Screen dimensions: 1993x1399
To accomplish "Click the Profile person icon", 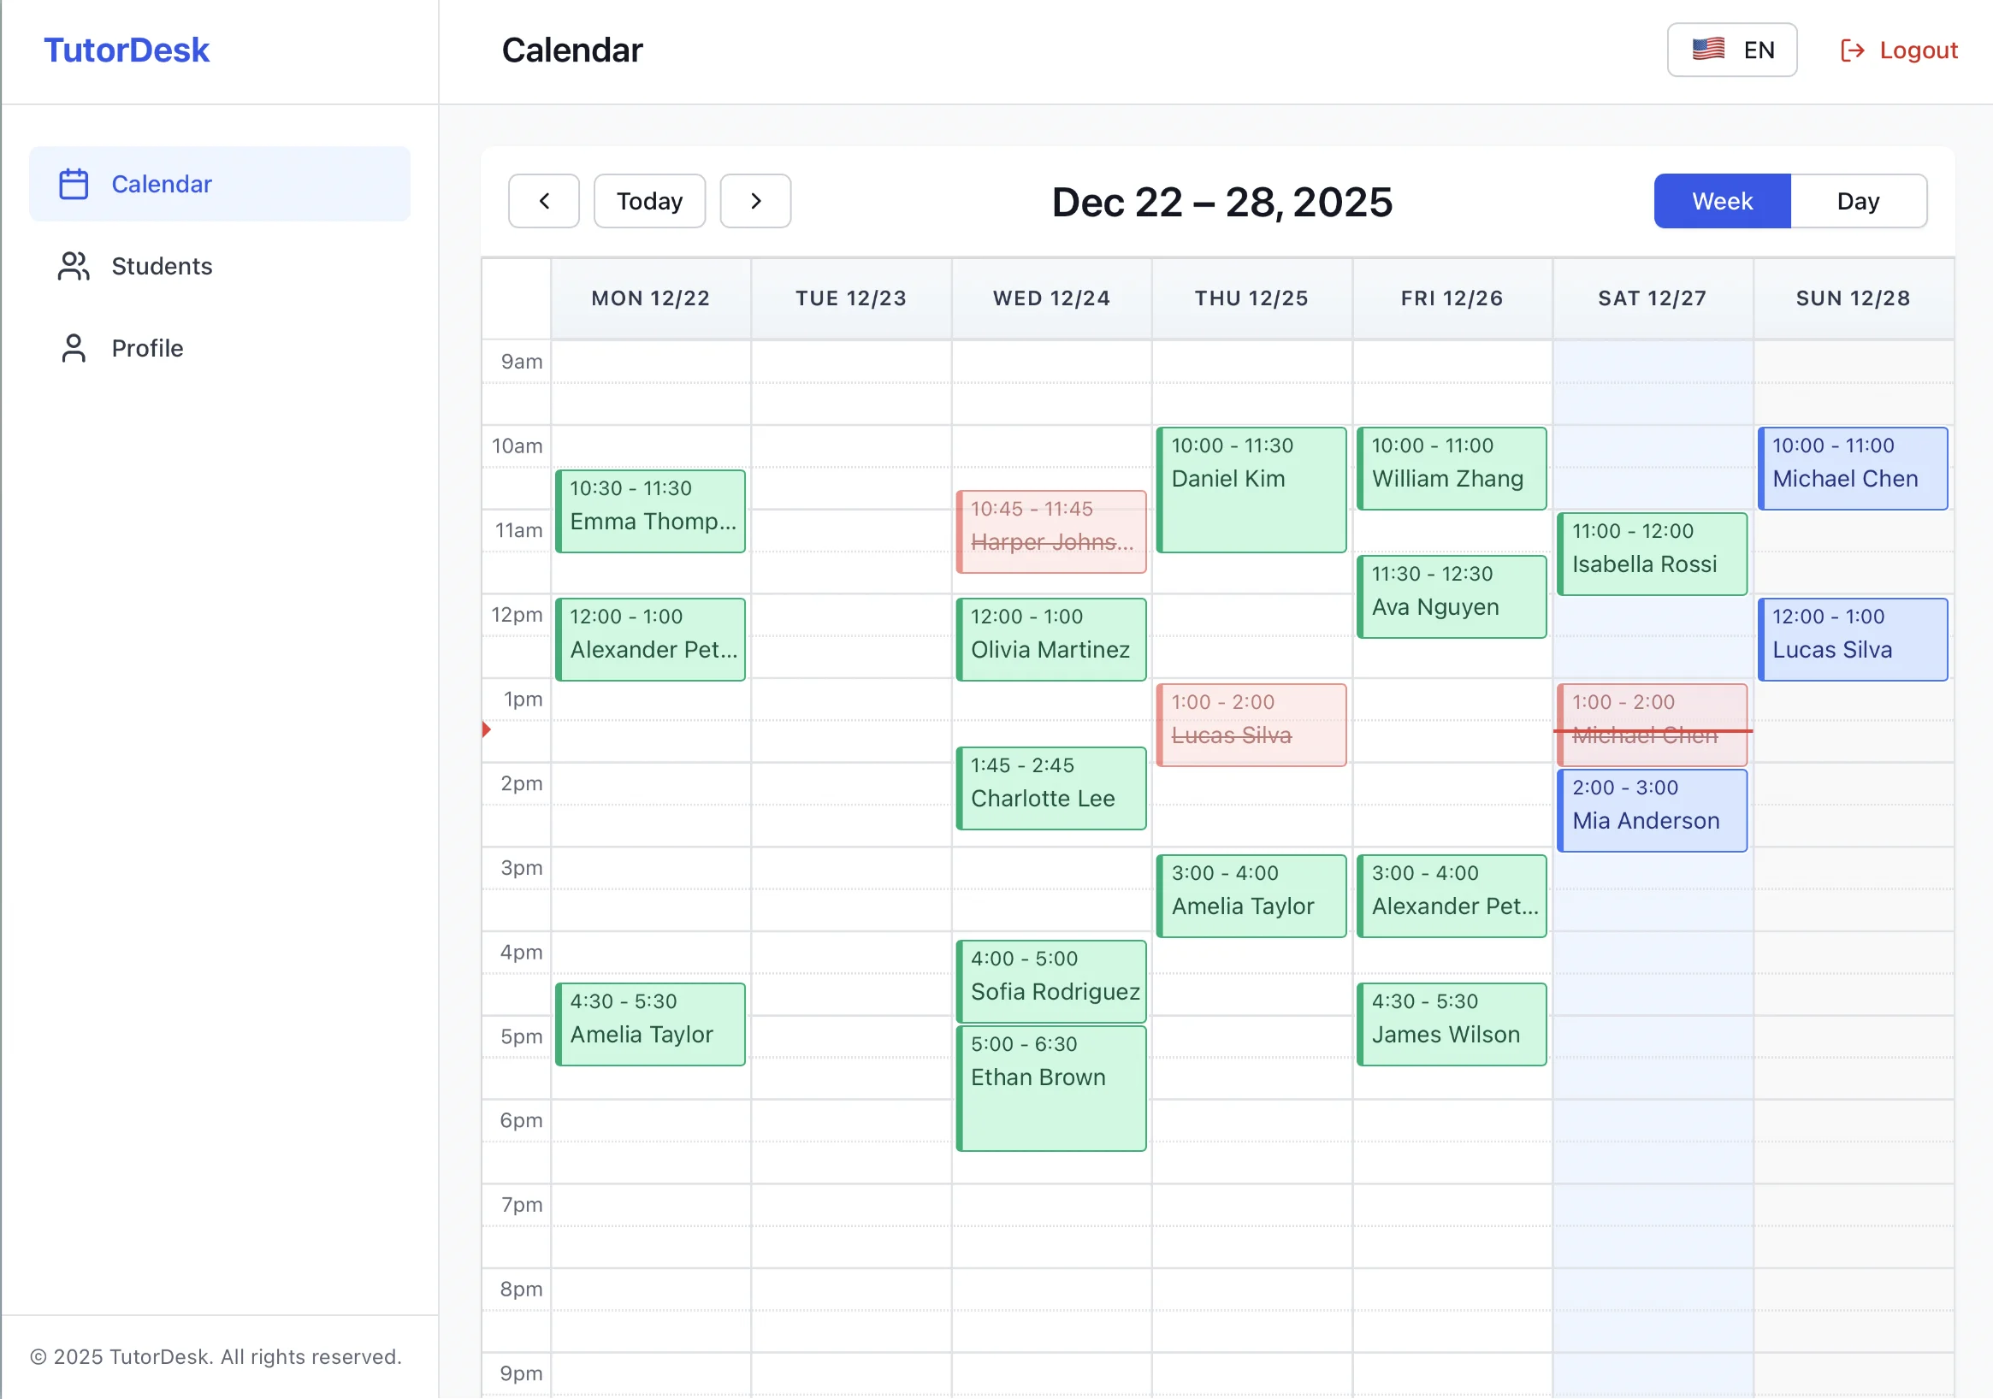I will (73, 348).
